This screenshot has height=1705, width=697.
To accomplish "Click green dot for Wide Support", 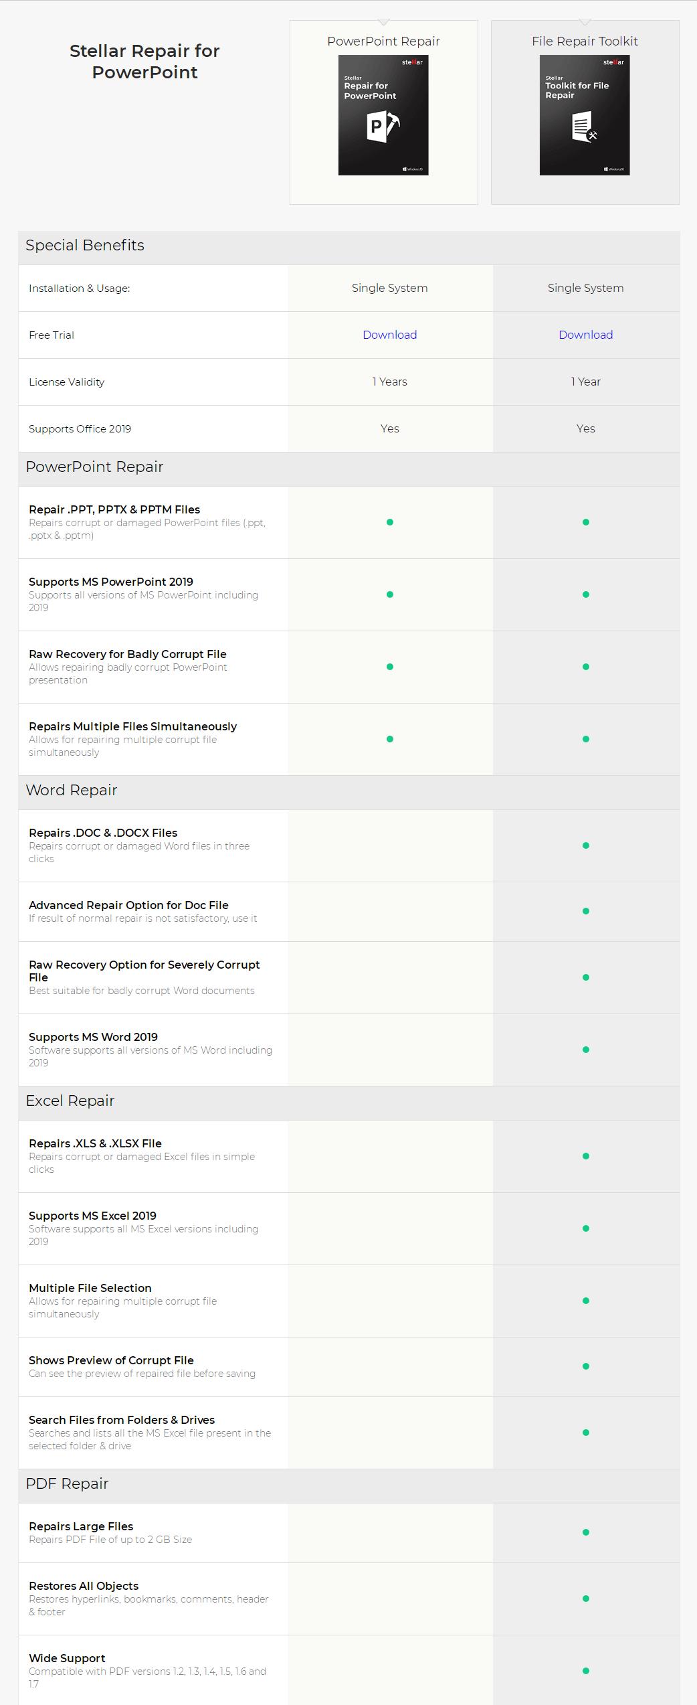I will 586,1671.
